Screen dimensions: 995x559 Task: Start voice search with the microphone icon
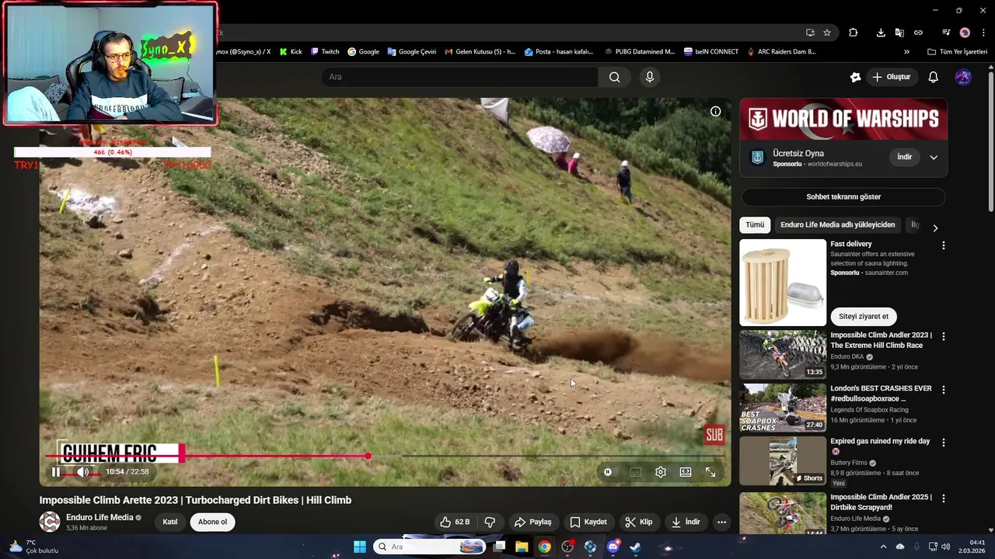point(650,77)
